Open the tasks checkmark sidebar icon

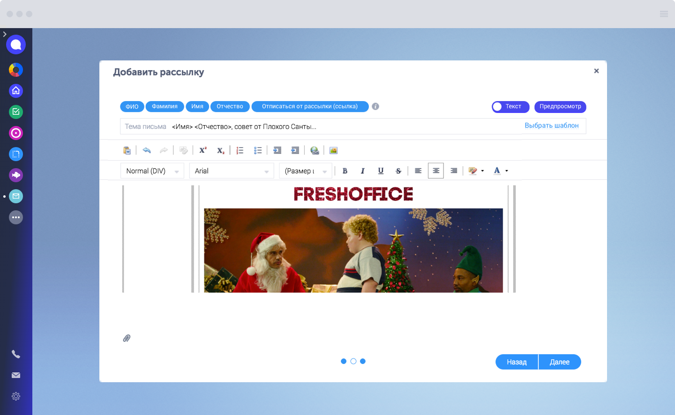16,112
